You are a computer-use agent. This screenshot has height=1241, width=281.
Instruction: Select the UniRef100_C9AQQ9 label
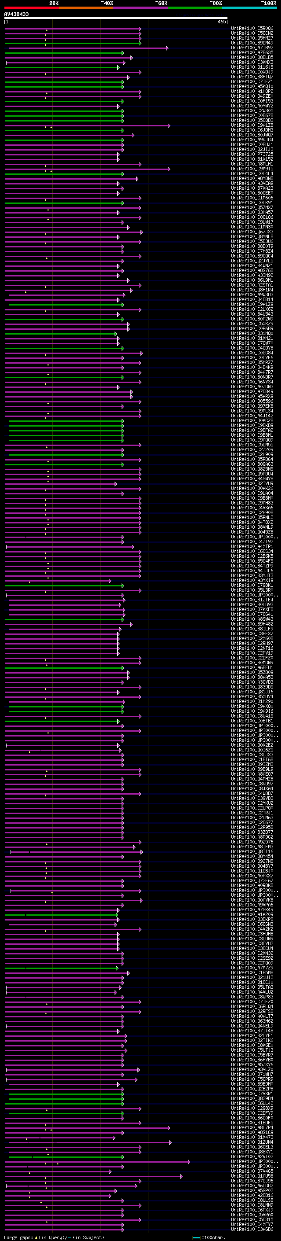[x=252, y=440]
